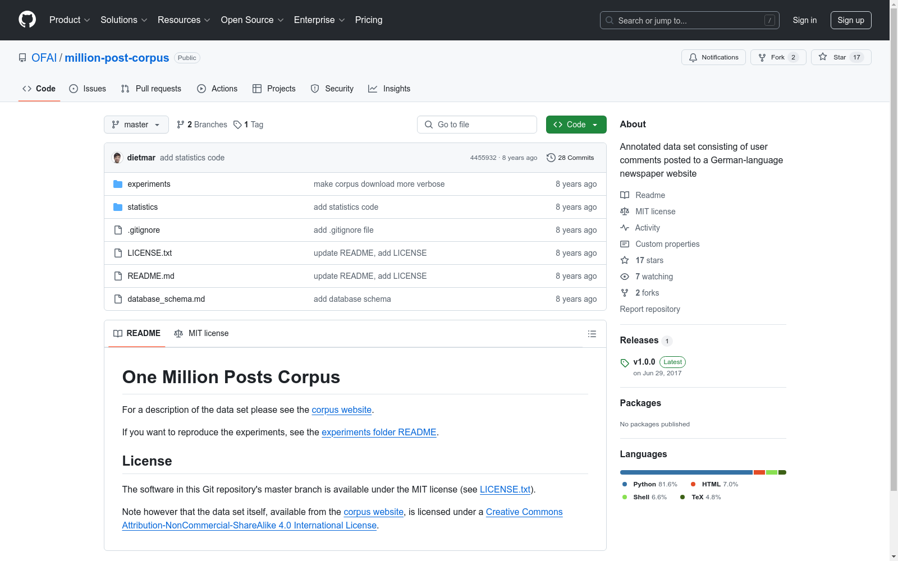Click the Shell segment of language bar
898x561 pixels.
tap(772, 472)
